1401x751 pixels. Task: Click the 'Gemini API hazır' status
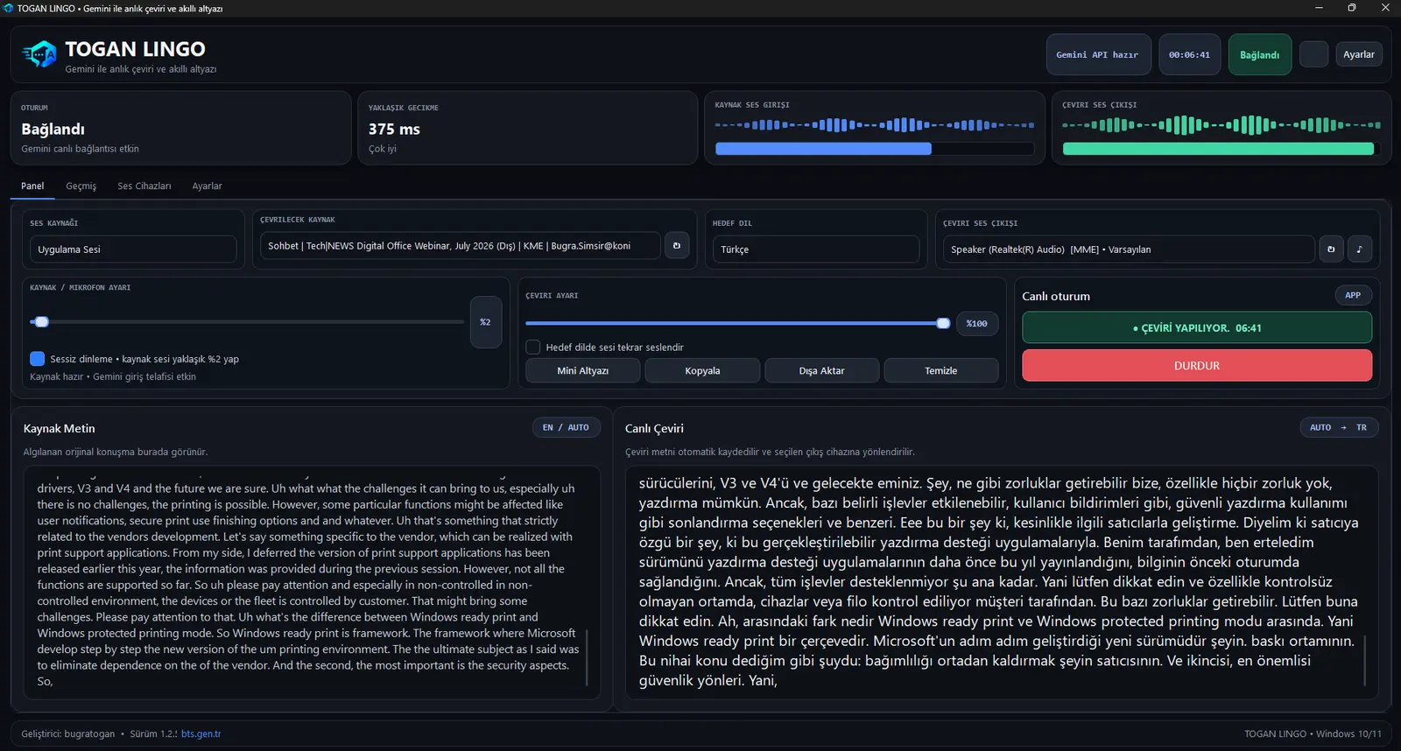point(1097,55)
